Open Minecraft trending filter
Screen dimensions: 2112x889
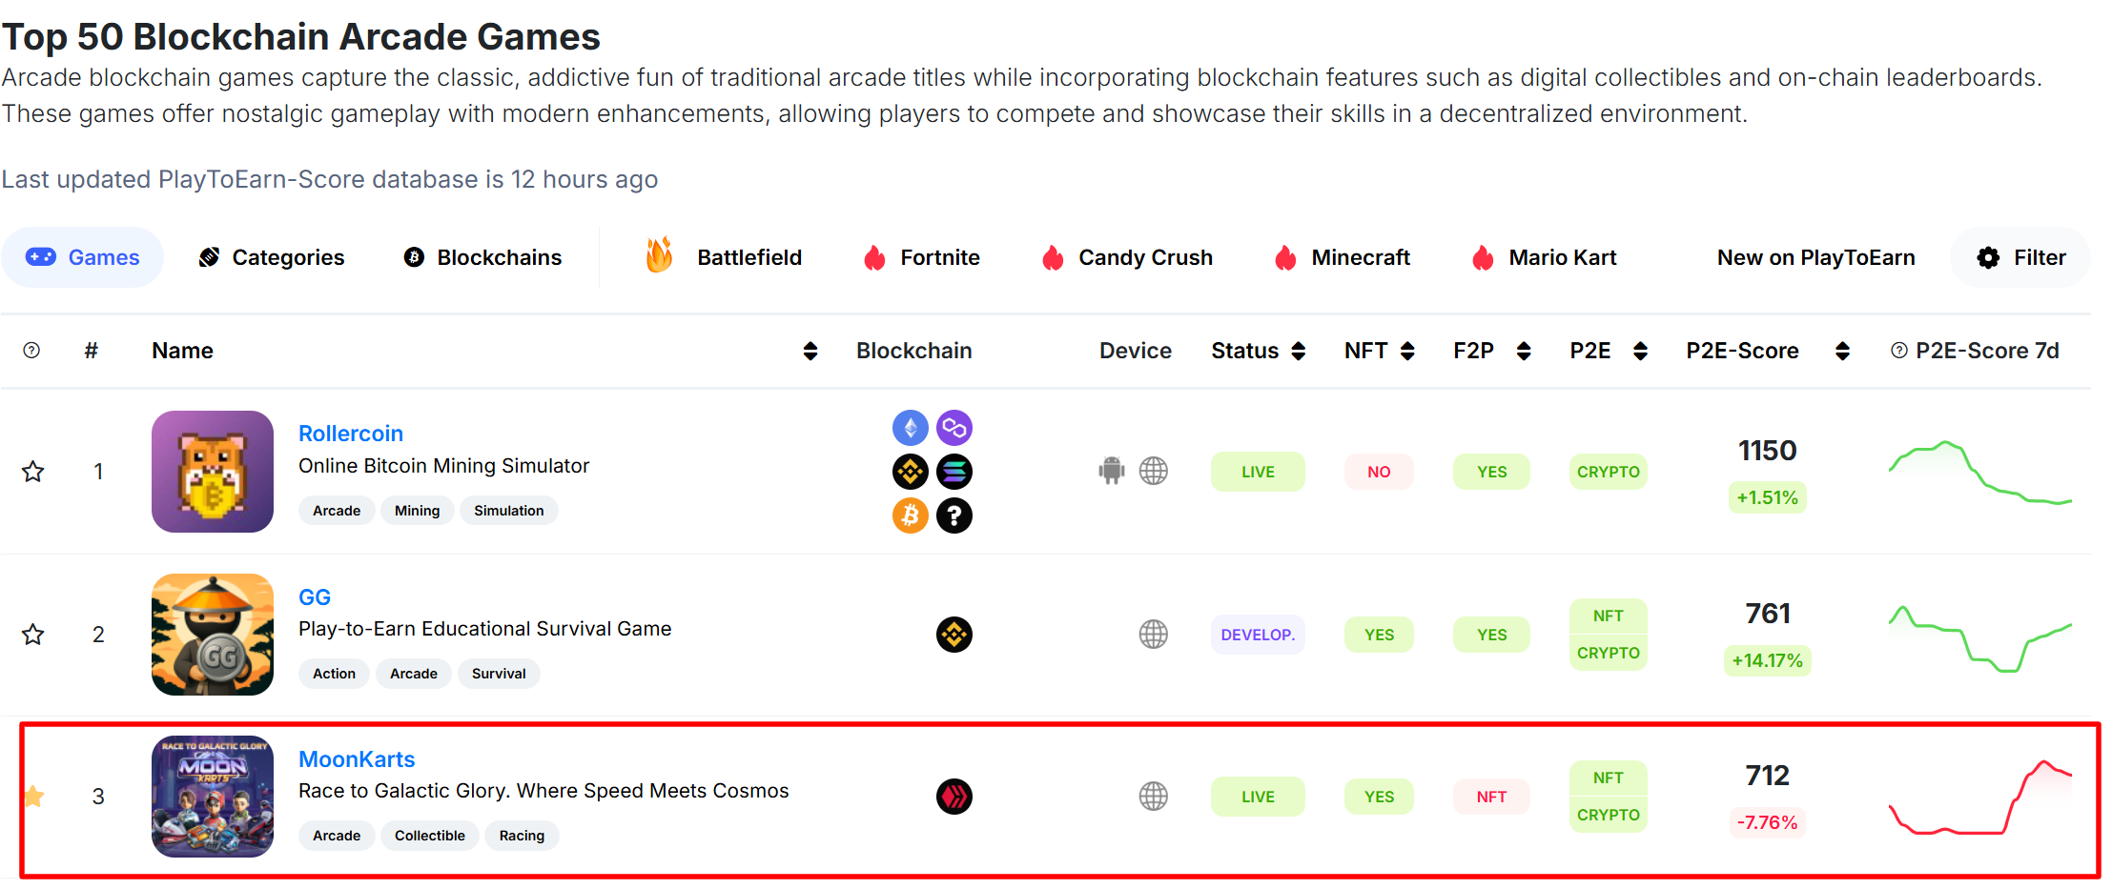[x=1343, y=257]
